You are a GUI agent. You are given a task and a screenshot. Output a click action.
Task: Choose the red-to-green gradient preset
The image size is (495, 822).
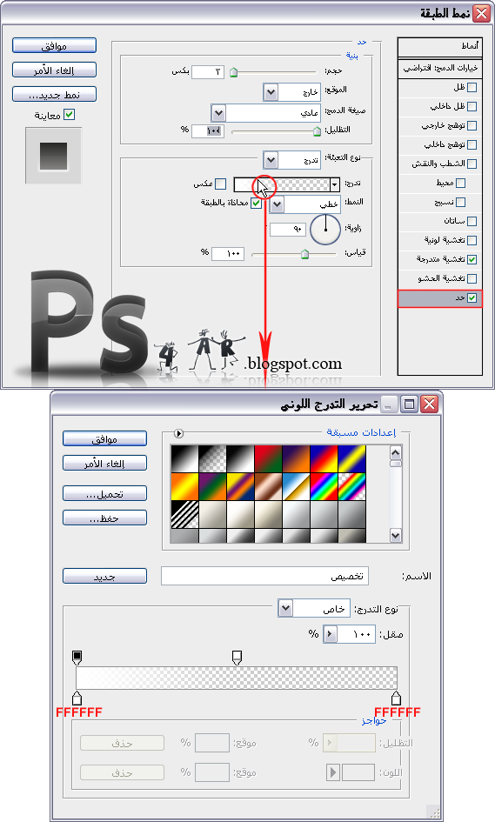pyautogui.click(x=268, y=458)
